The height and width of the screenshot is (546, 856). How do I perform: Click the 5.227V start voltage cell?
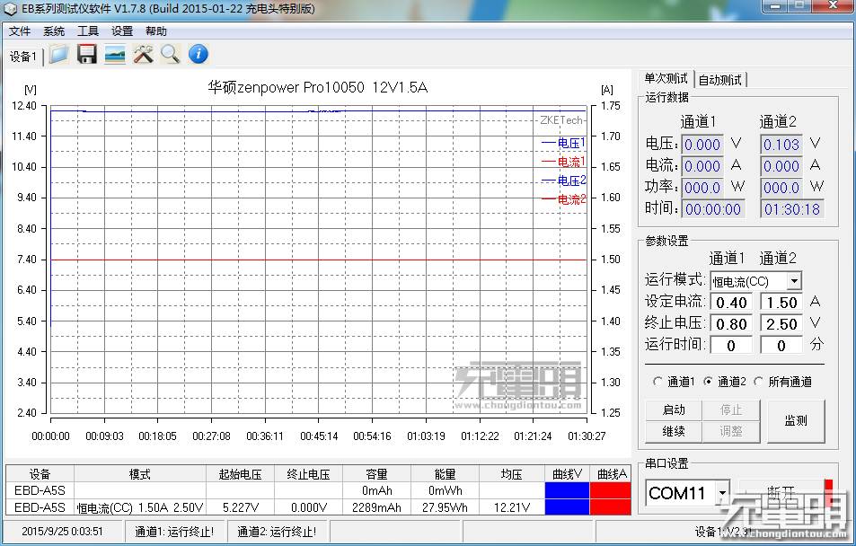tap(240, 507)
